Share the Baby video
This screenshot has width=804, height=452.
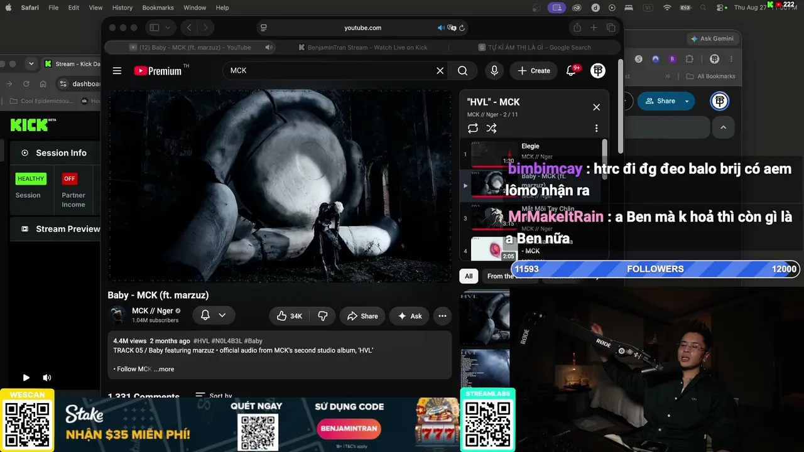coord(362,316)
